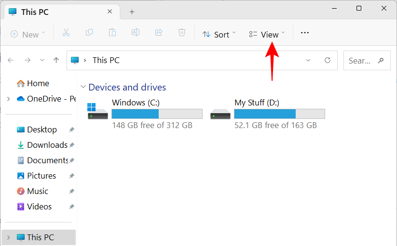Collapse the Devices and drives group
The image size is (397, 246).
[83, 87]
